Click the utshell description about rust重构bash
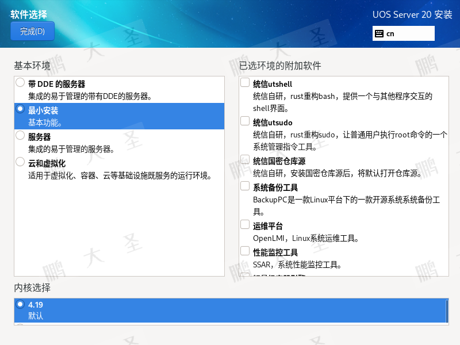Image resolution: width=460 pixels, height=345 pixels. 343,102
